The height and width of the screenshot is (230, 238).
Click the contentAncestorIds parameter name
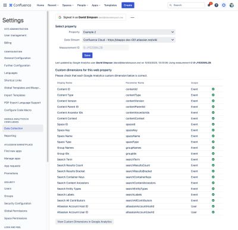pos(137,112)
